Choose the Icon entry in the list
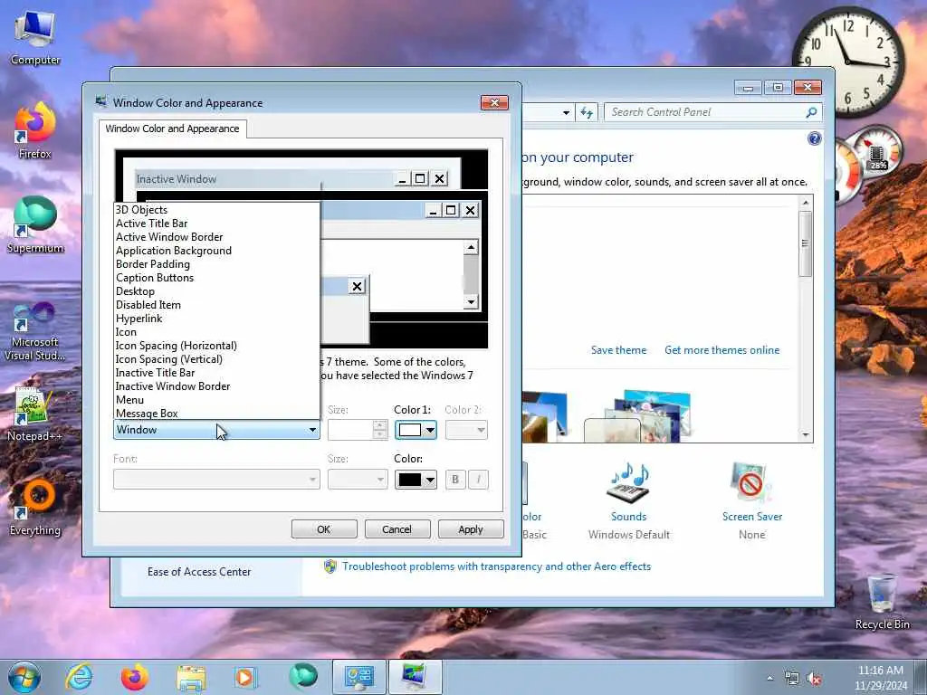 pyautogui.click(x=216, y=332)
